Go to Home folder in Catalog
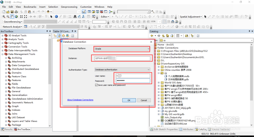This screenshot has width=254, height=137. click(x=167, y=36)
